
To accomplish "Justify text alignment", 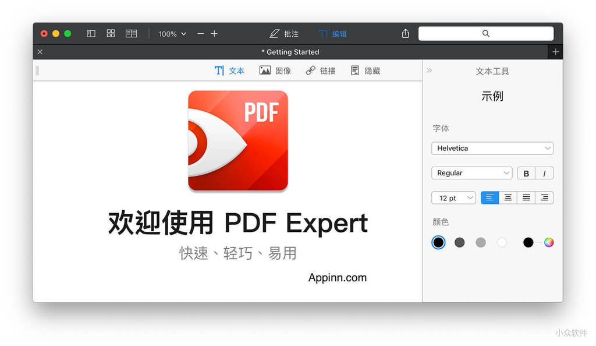I will (526, 197).
